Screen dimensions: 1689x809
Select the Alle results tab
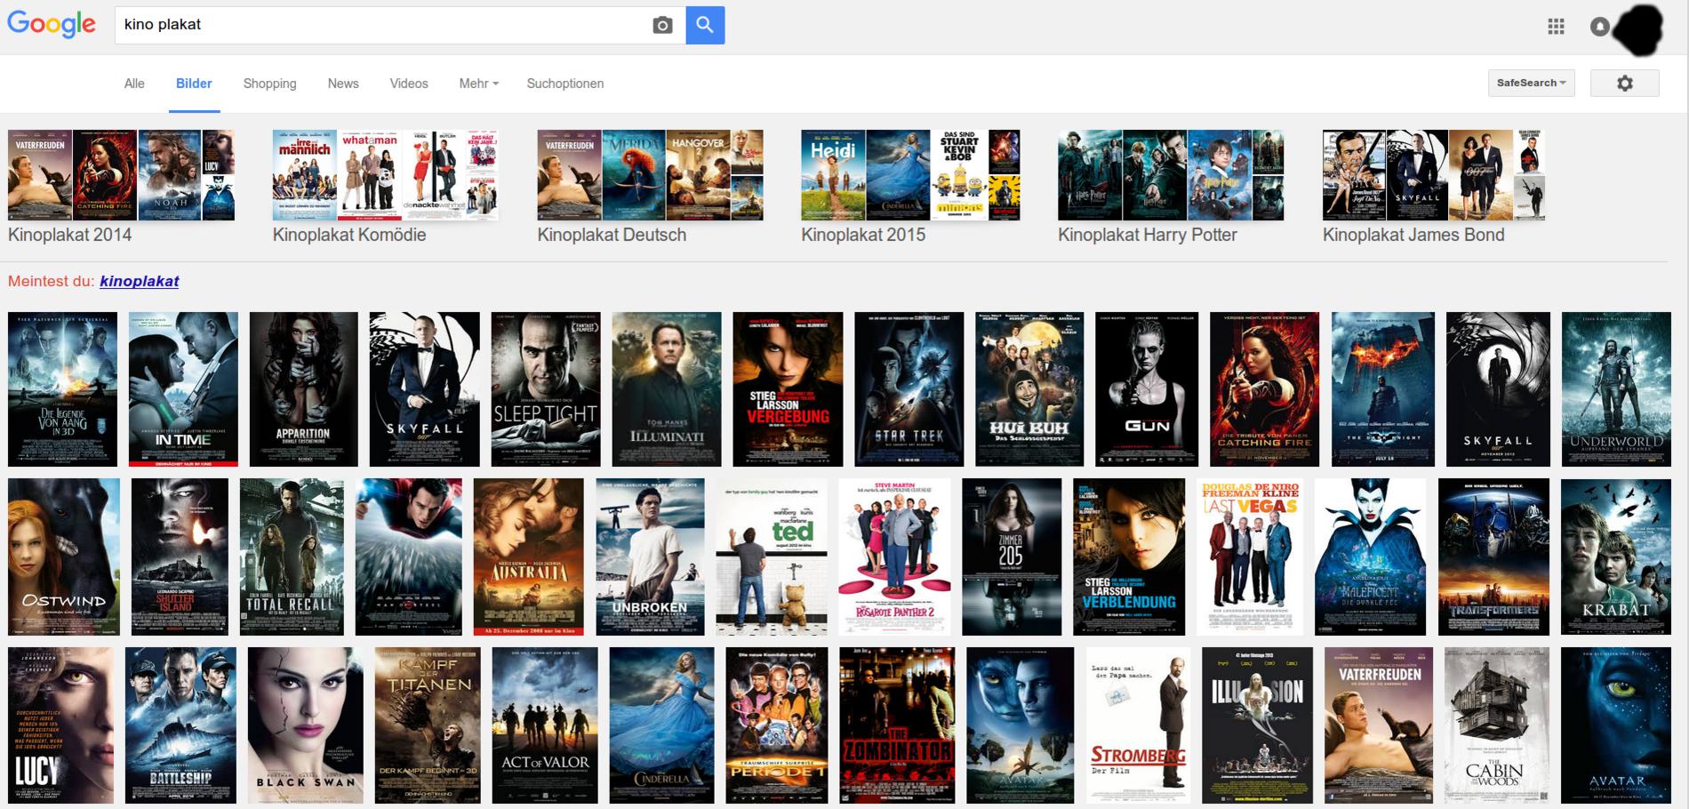click(x=134, y=84)
